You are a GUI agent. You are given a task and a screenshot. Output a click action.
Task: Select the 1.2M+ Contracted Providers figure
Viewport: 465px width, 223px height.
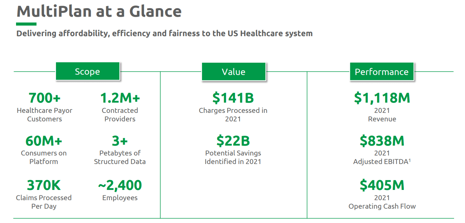120,98
